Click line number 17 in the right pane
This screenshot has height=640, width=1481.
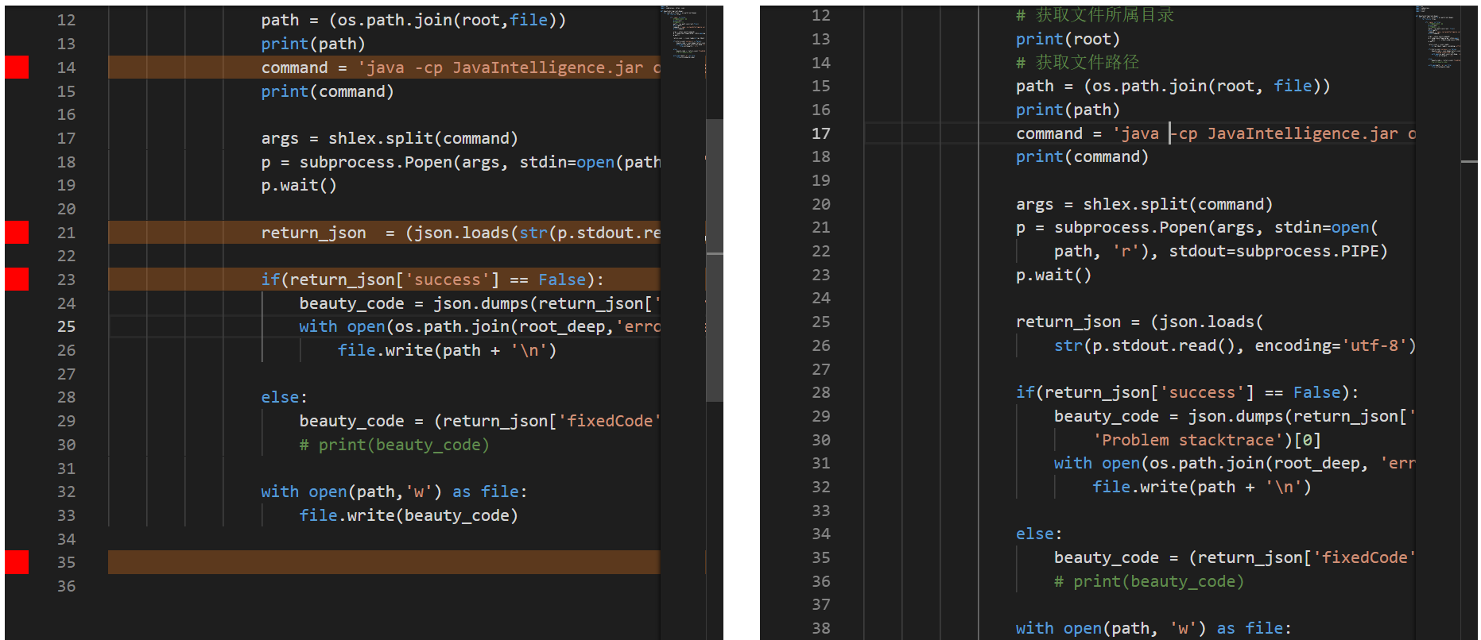click(x=820, y=133)
